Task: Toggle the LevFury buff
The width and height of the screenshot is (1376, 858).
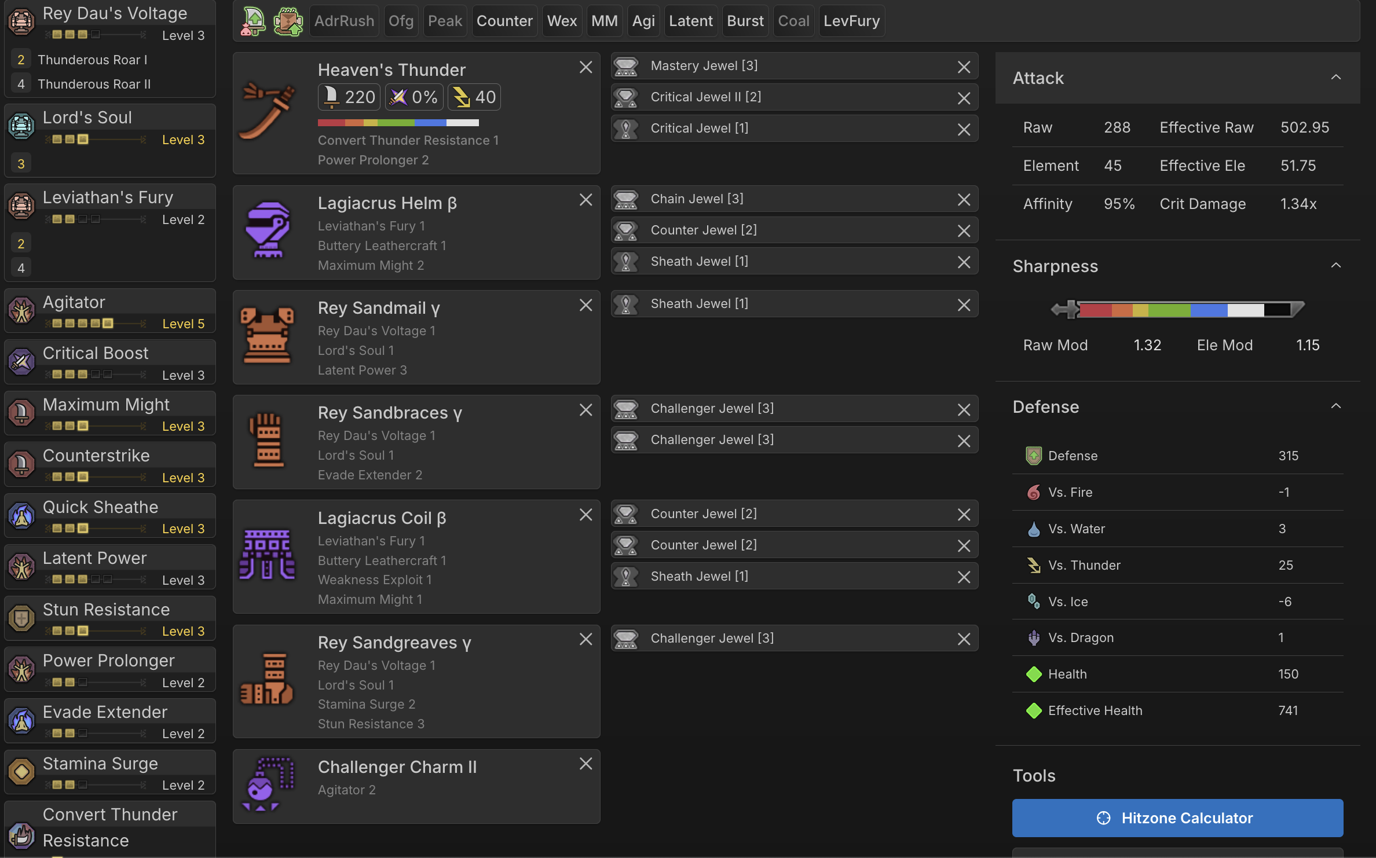Action: [851, 21]
